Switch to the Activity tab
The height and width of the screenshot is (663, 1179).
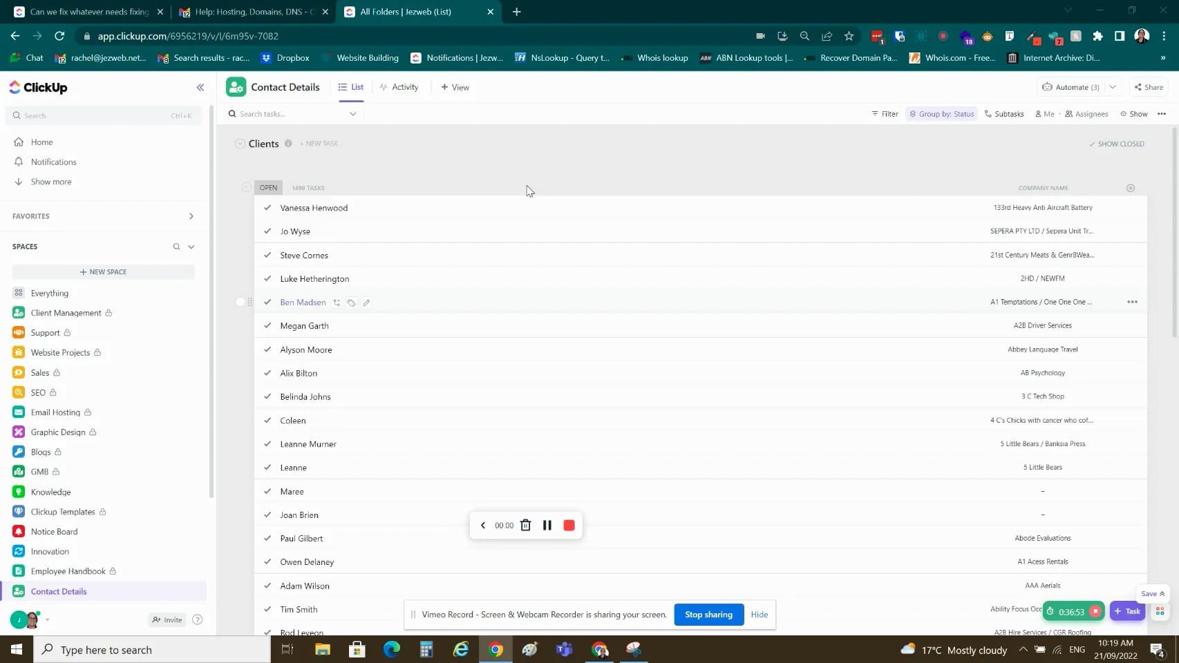click(399, 87)
